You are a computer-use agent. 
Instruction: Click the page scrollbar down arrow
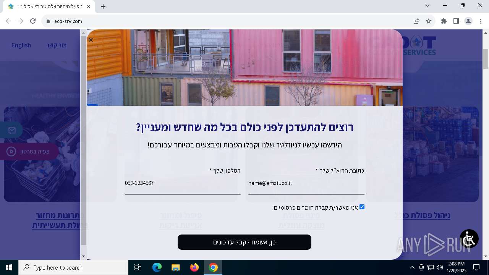[x=486, y=256]
